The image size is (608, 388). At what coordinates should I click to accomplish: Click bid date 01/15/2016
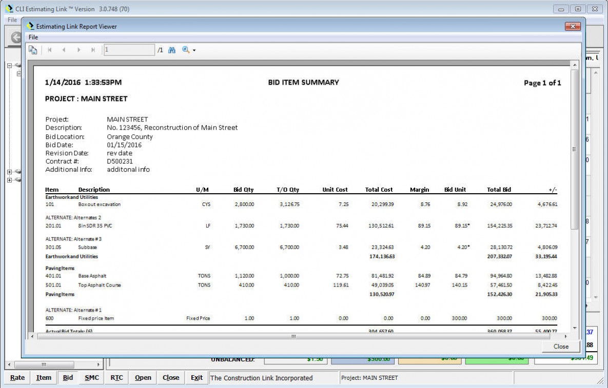[x=124, y=145]
